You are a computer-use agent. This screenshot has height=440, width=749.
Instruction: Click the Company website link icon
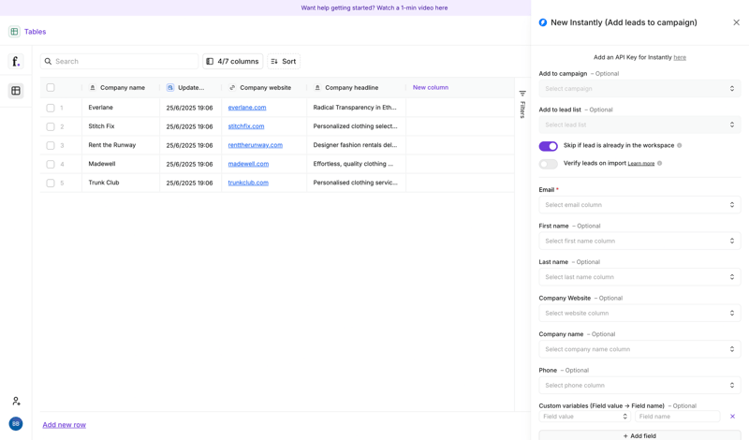pos(232,87)
